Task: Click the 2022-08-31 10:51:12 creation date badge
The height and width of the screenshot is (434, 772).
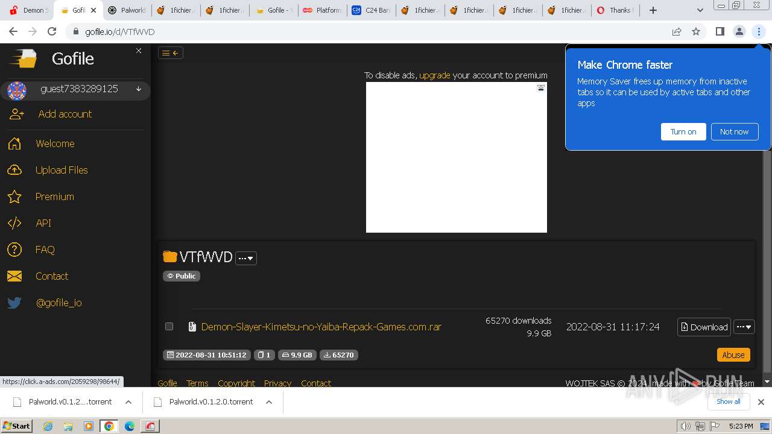Action: (206, 355)
